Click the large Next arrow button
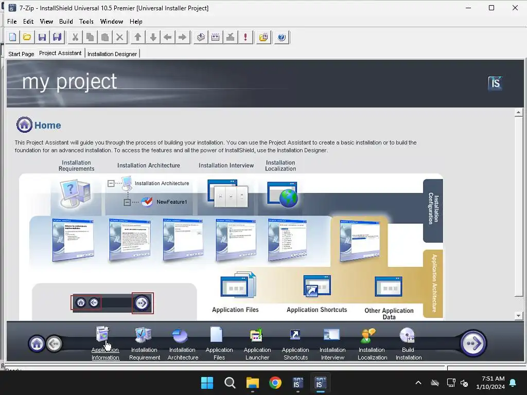527x395 pixels. [473, 343]
